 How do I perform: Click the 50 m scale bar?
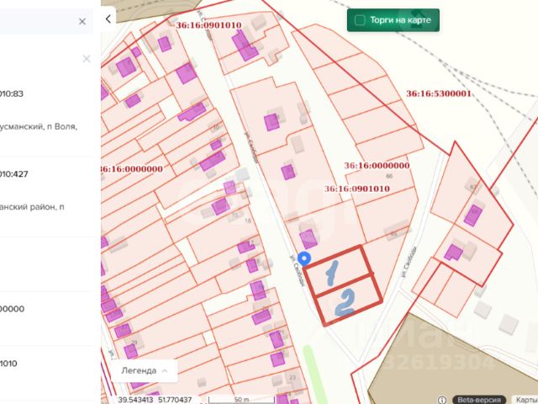point(241,400)
